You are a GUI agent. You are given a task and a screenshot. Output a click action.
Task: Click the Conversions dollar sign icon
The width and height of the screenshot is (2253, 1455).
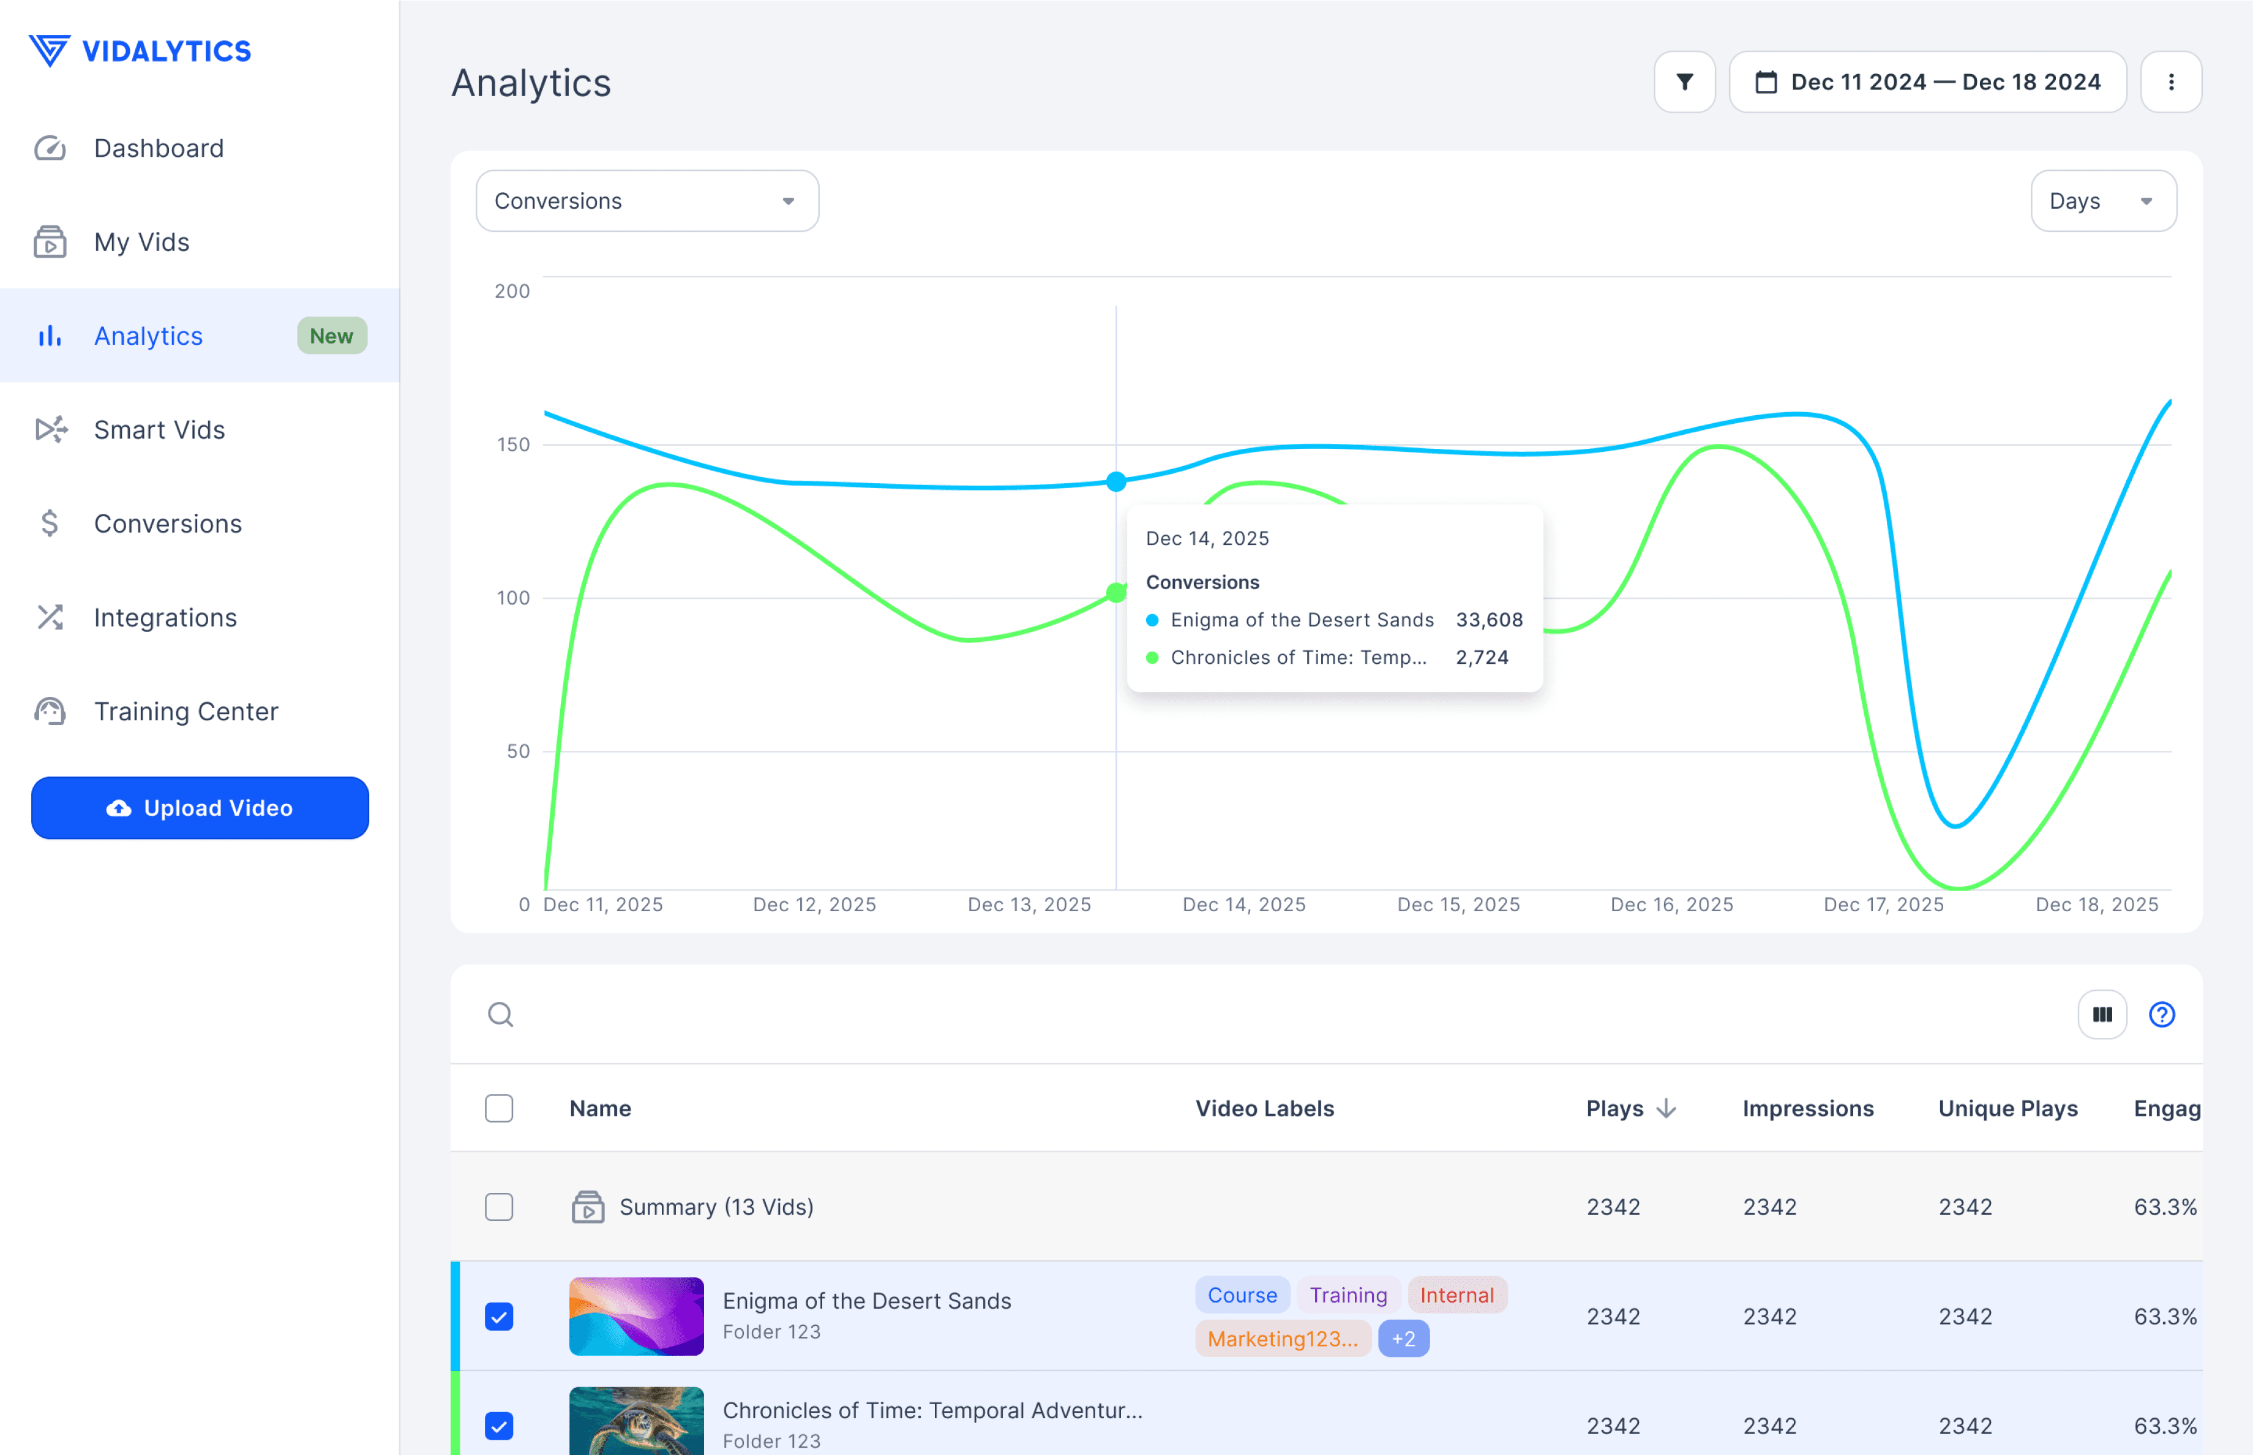50,524
